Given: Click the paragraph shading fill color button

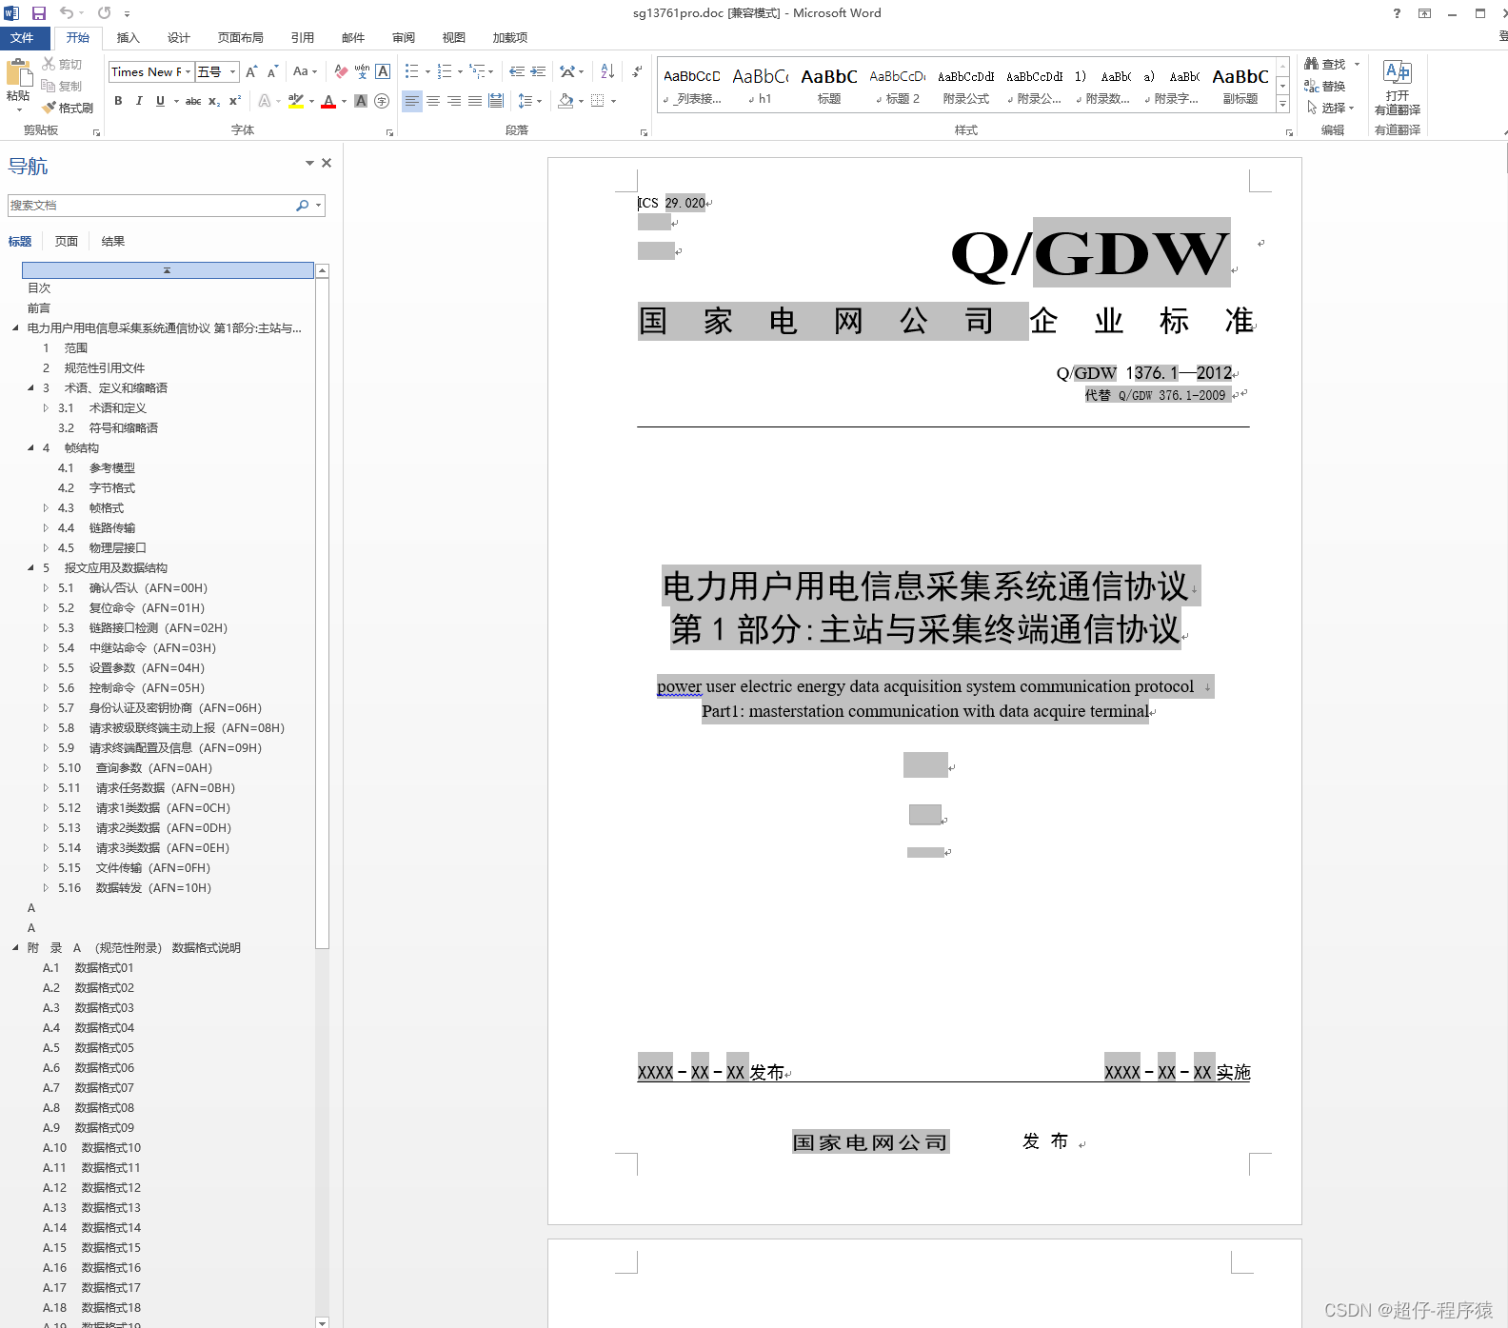Looking at the screenshot, I should pos(565,101).
